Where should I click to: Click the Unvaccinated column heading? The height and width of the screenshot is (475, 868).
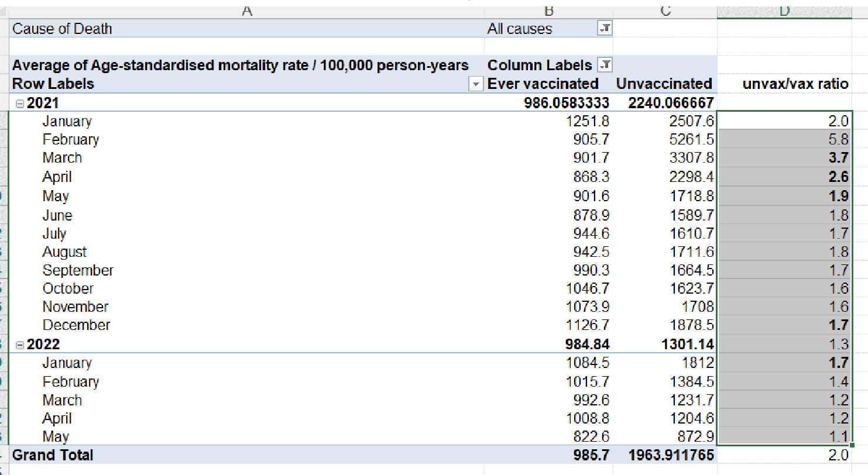coord(664,84)
